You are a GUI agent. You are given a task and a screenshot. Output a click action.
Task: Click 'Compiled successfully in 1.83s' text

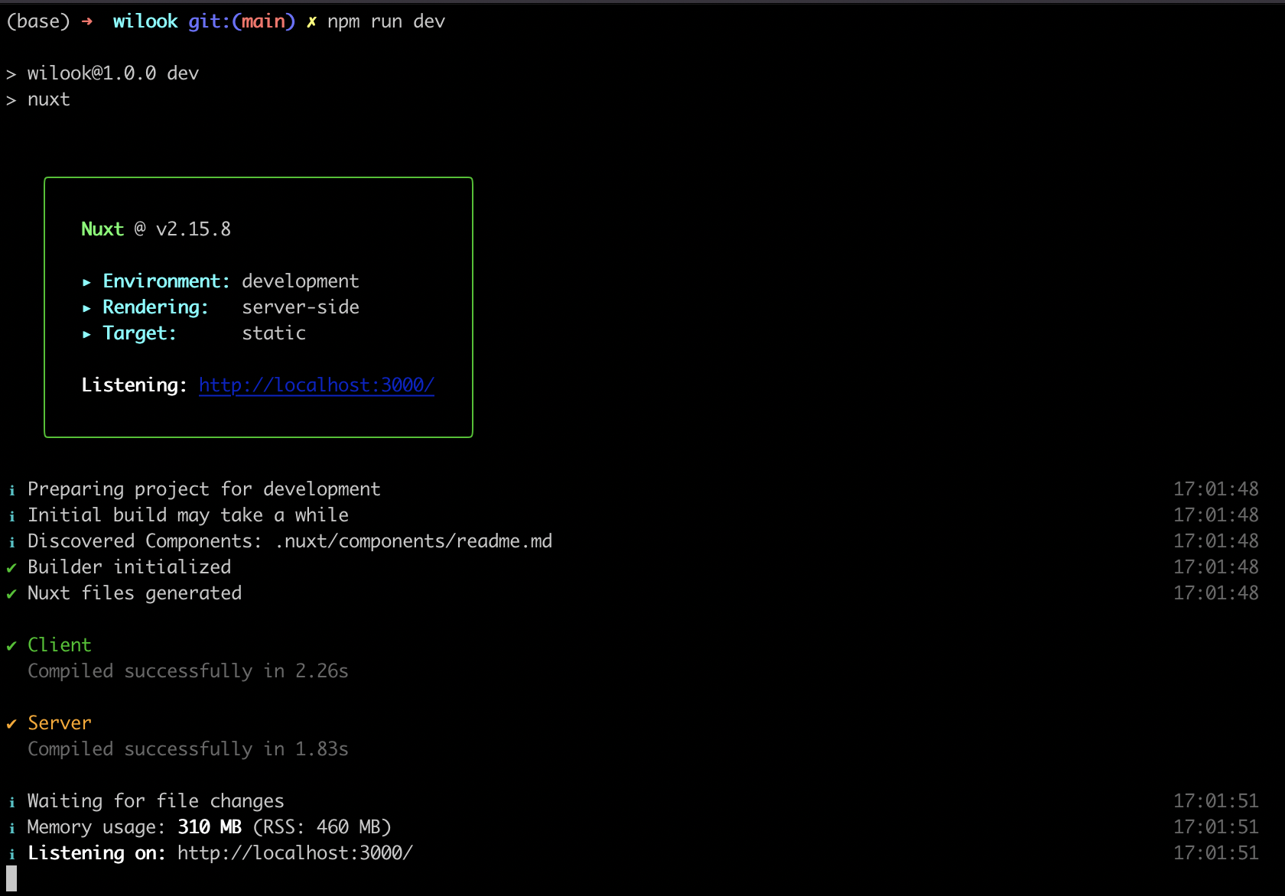188,749
